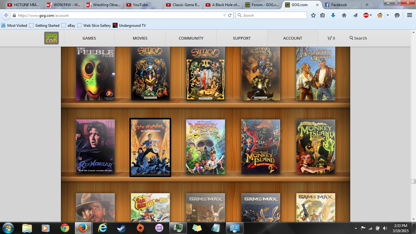416x234 pixels.
Task: Open the Most Visited bookmark
Action: coord(14,26)
